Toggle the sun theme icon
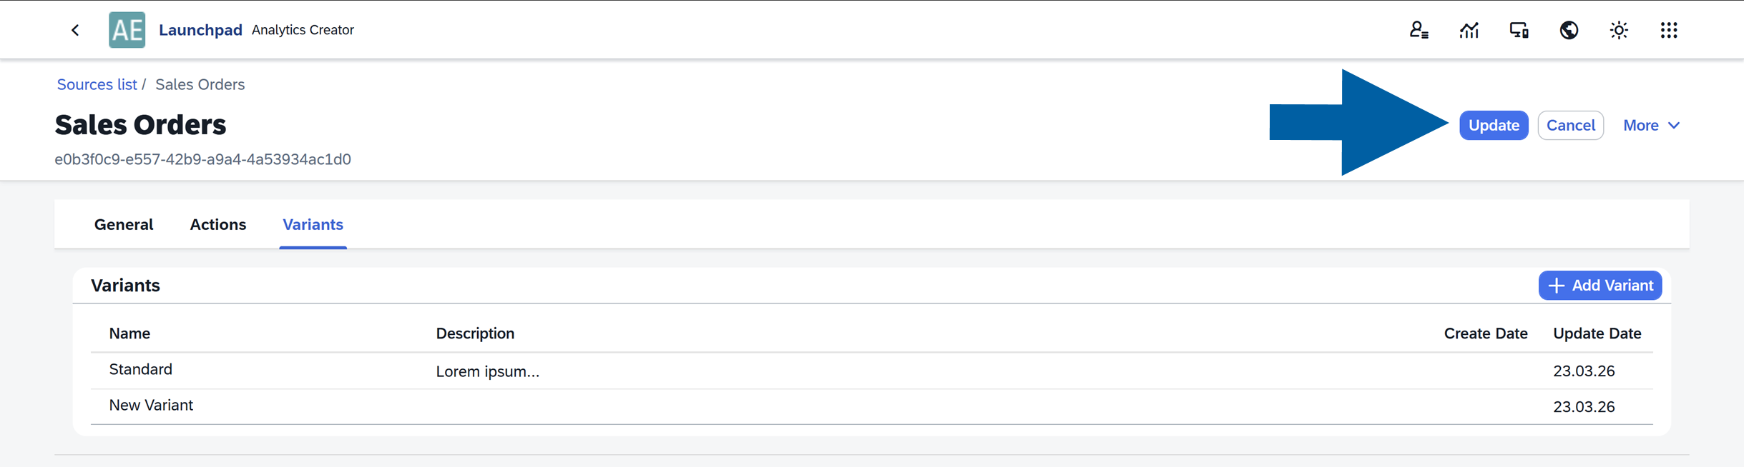The height and width of the screenshot is (467, 1744). click(x=1619, y=30)
